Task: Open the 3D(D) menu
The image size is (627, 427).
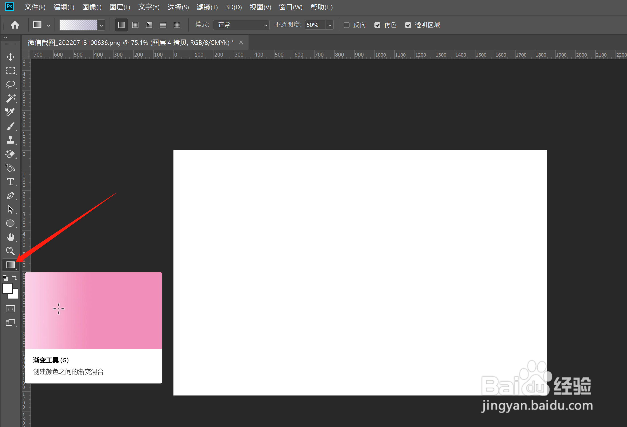Action: tap(233, 7)
